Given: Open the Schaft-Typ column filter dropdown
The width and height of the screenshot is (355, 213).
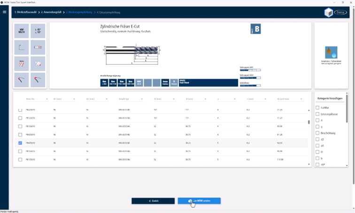Looking at the screenshot, I should click(142, 99).
